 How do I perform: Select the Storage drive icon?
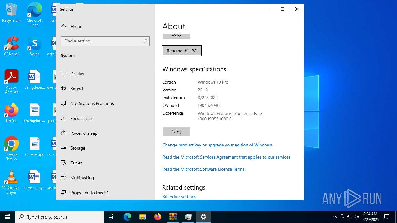[x=63, y=148]
